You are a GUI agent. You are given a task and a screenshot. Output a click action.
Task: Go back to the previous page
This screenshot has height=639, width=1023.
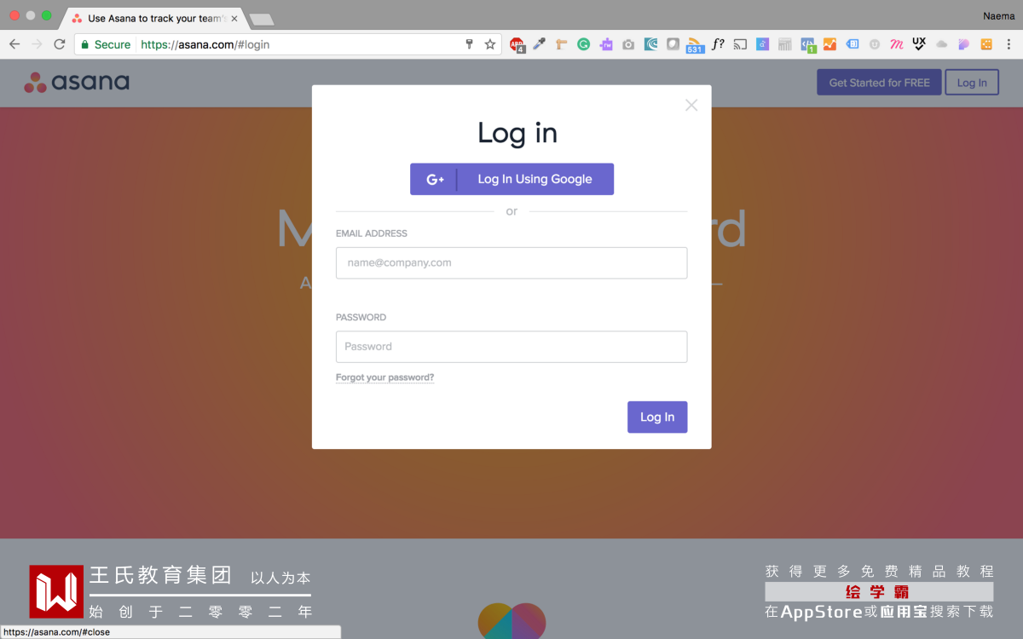point(14,44)
